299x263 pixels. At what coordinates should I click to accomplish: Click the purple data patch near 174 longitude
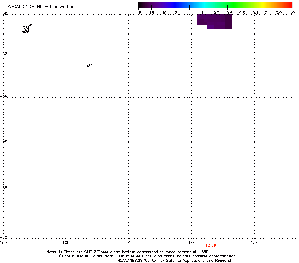214,21
